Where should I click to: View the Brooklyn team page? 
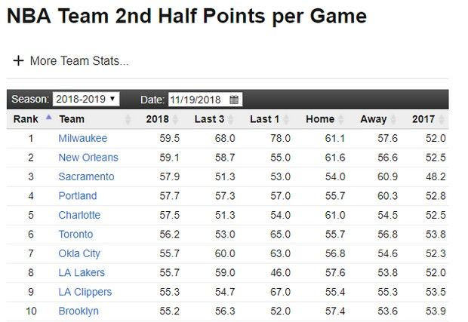[79, 311]
